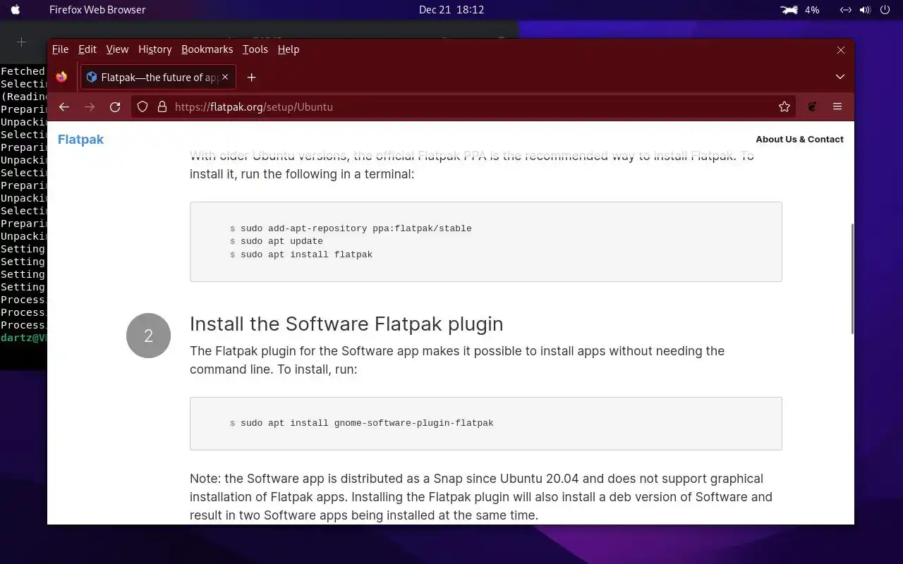Click the plus icon in the terminal window

click(21, 42)
